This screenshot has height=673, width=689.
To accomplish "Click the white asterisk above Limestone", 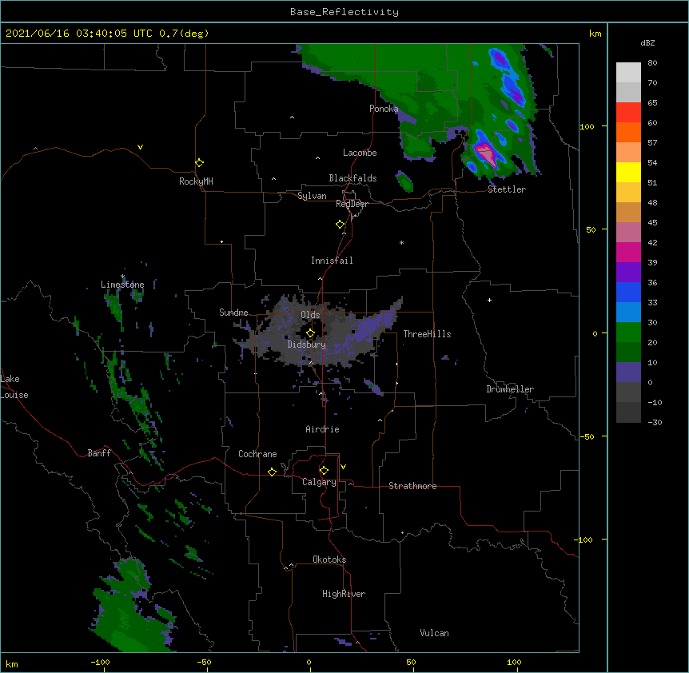I will point(122,277).
